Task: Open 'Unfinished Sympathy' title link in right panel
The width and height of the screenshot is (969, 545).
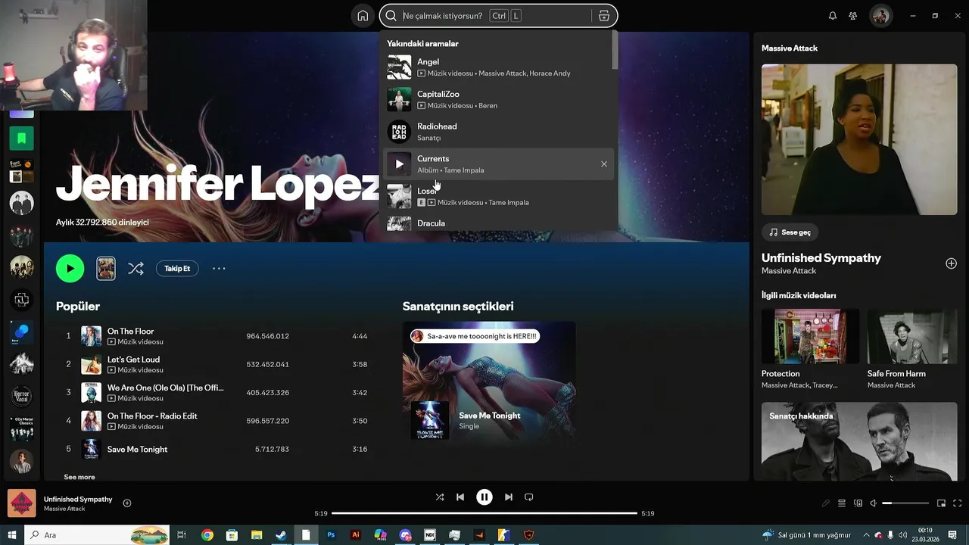Action: 821,258
